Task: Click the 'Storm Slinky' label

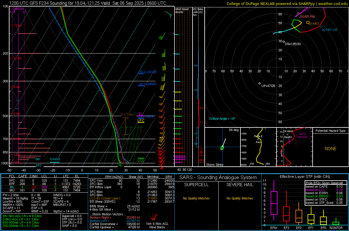Action: (x=214, y=165)
